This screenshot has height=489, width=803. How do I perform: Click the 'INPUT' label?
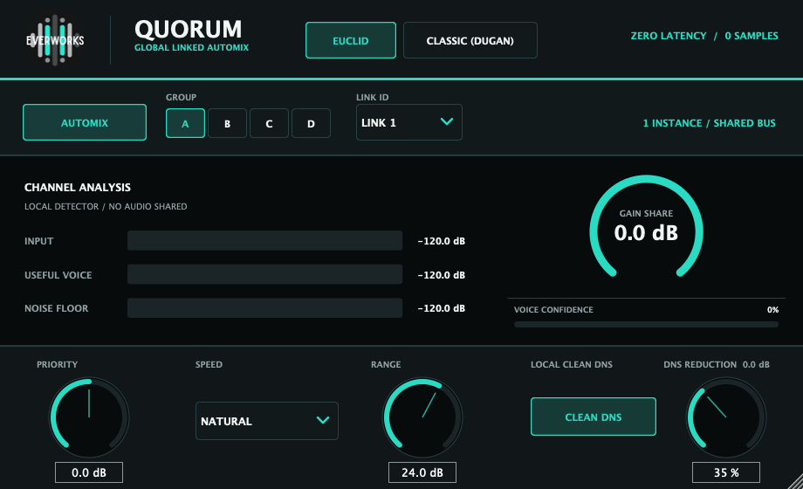click(39, 241)
